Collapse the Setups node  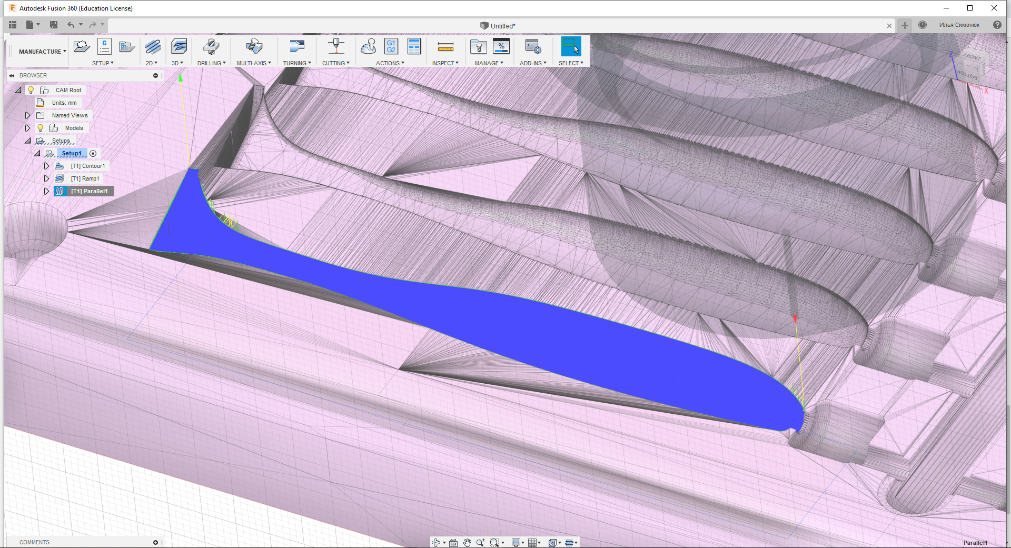click(x=28, y=141)
